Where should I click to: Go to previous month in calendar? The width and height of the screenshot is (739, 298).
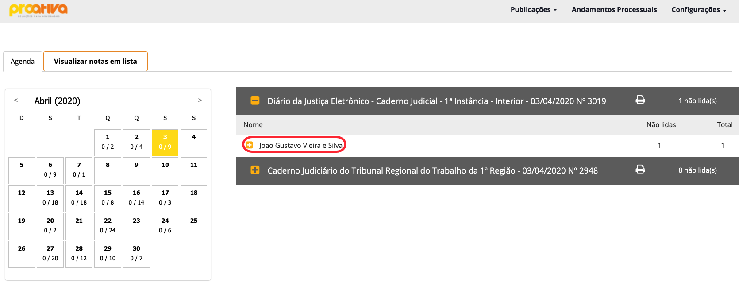click(16, 100)
